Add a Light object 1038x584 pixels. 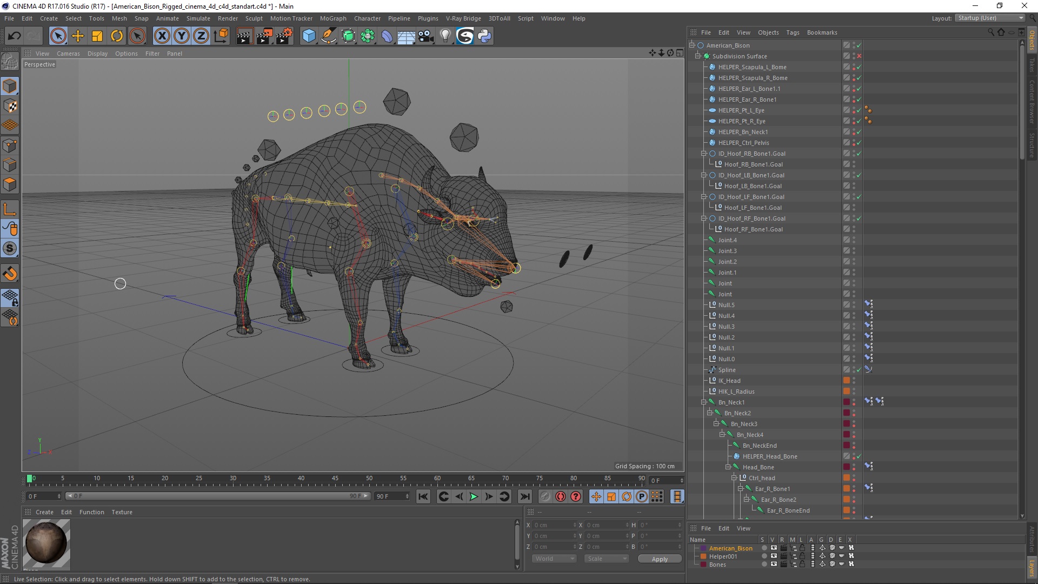coord(445,36)
